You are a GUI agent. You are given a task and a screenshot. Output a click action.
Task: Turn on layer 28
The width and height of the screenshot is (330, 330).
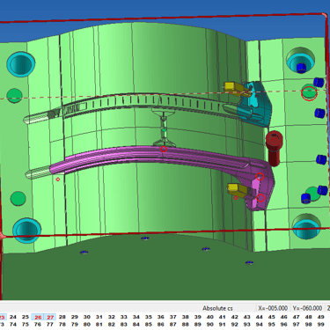click(62, 317)
